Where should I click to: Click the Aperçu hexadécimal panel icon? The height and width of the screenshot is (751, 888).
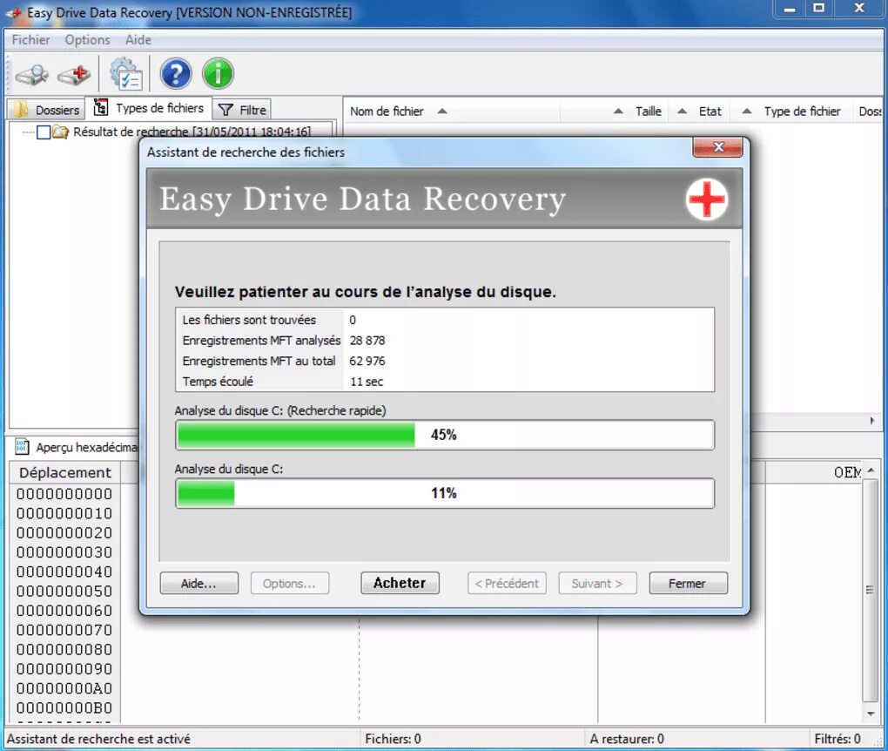22,447
